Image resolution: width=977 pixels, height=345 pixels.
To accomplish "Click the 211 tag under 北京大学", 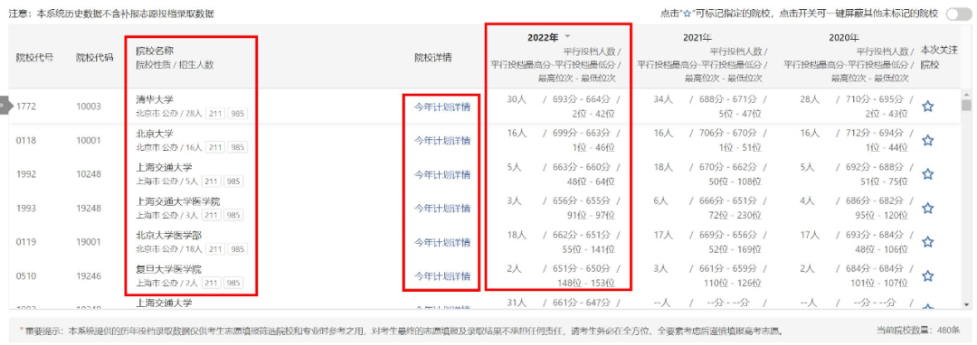I will [x=215, y=147].
